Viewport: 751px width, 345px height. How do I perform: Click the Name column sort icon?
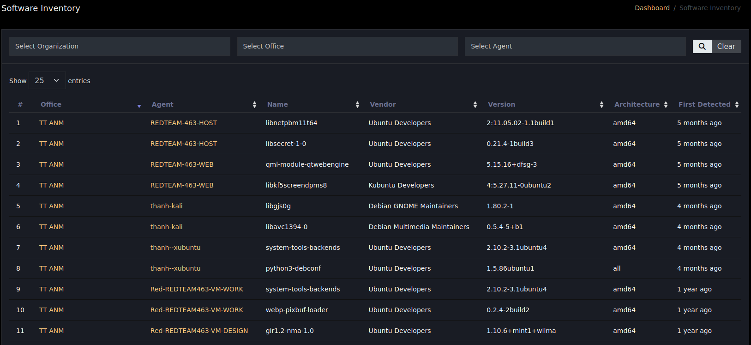pos(357,105)
